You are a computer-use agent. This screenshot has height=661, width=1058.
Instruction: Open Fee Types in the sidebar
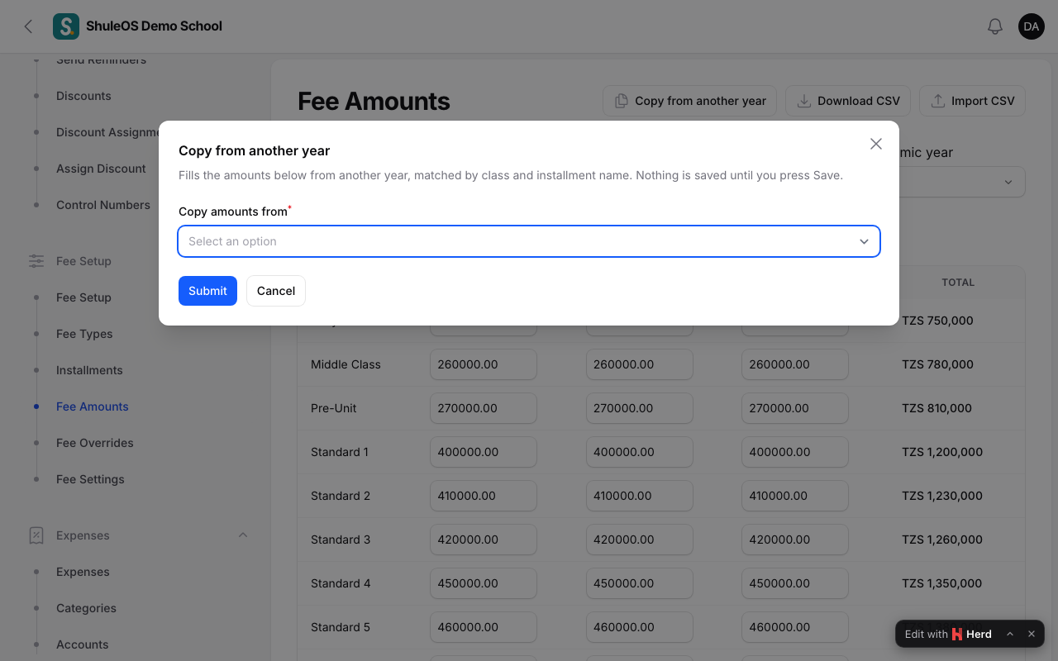[x=84, y=334]
